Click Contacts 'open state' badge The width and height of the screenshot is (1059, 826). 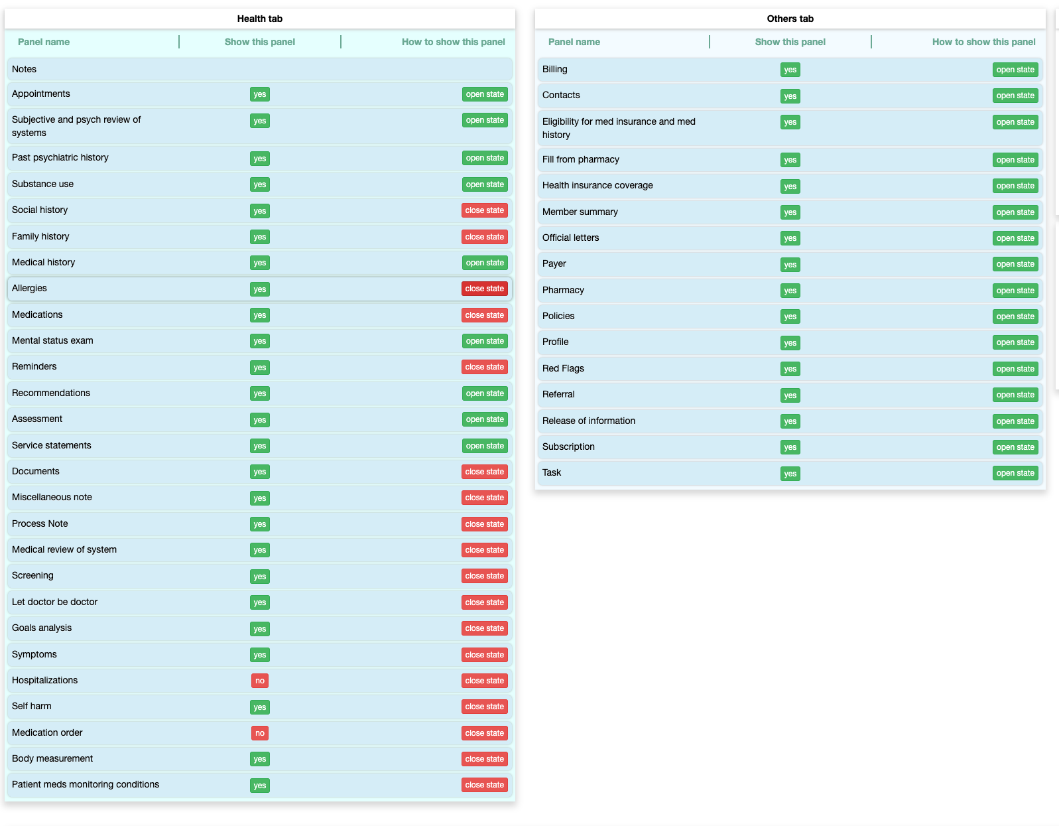(1015, 96)
